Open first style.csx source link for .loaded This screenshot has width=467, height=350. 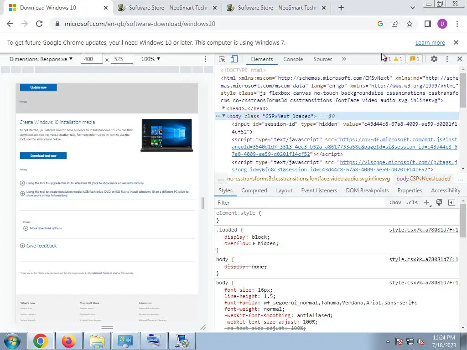click(424, 230)
